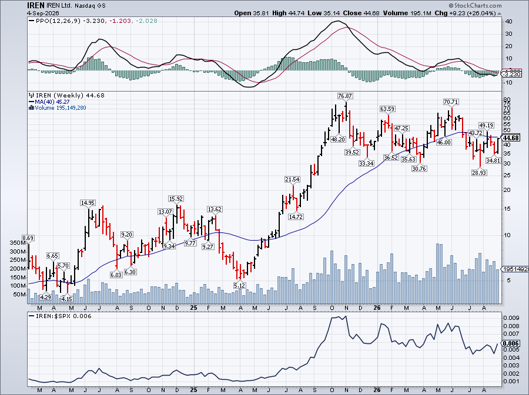Open the StockCharts.com copyright link
This screenshot has width=529, height=395.
475,5
